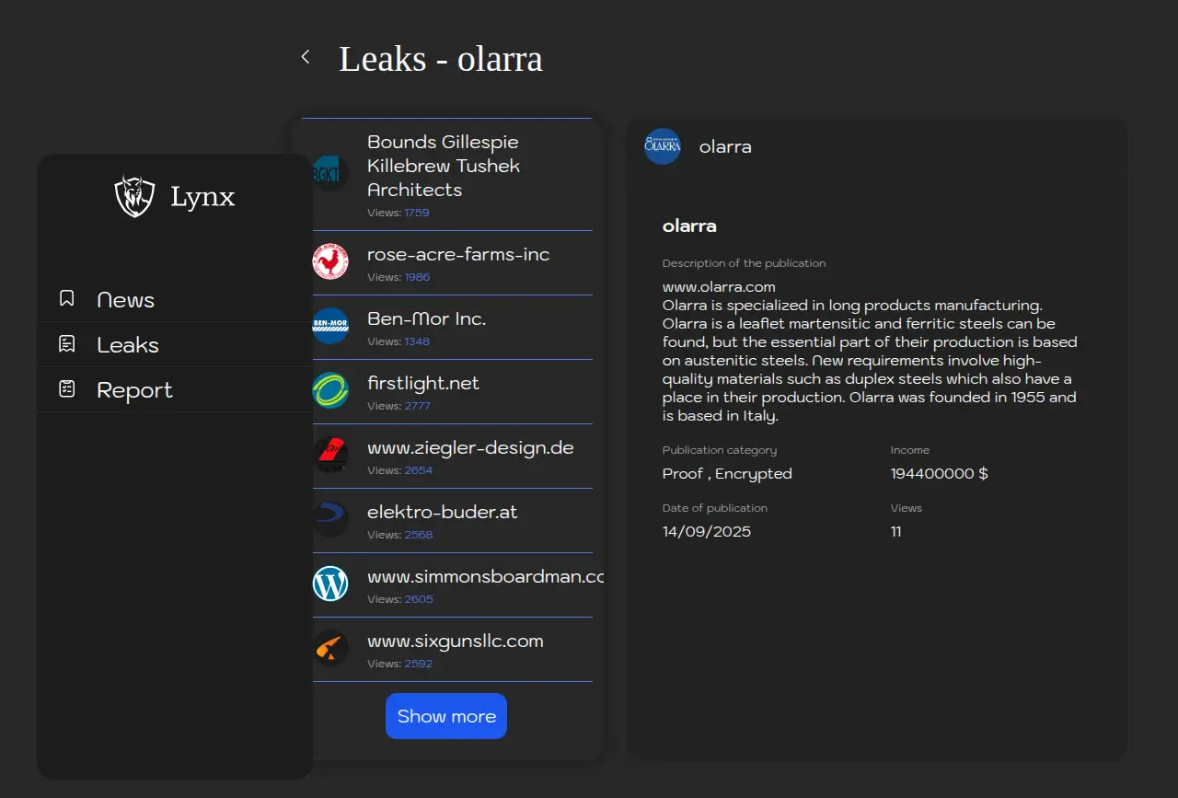This screenshot has height=798, width=1178.
Task: Open the News section in the sidebar
Action: [x=125, y=300]
